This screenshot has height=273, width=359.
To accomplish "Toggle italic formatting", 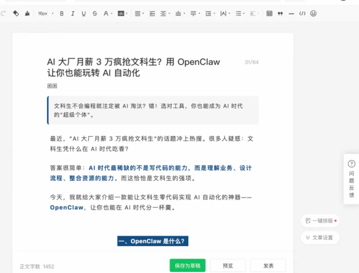I will (72, 14).
